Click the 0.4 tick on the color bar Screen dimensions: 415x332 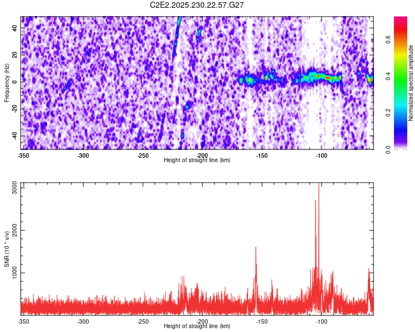click(388, 76)
